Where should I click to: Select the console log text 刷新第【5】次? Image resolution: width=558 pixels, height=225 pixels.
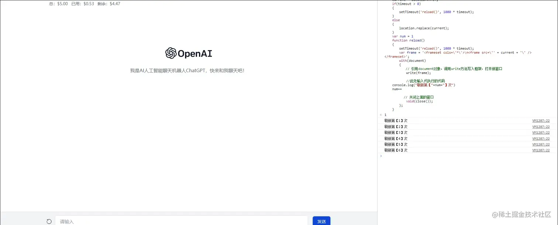click(x=396, y=145)
